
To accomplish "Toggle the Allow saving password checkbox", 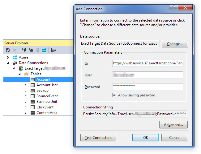I will coord(114,95).
